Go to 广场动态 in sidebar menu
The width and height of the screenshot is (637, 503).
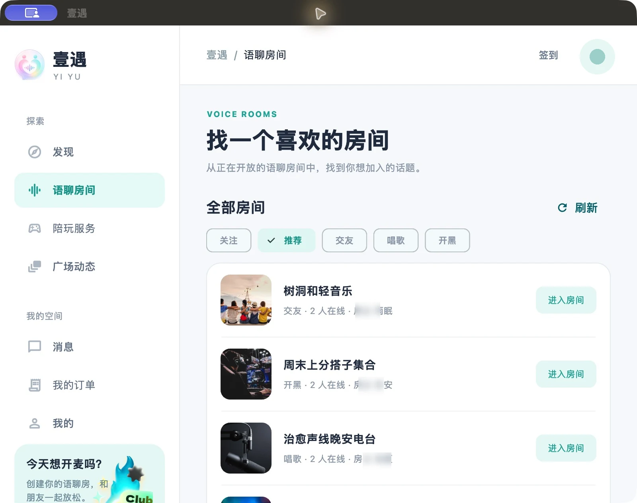(x=90, y=267)
